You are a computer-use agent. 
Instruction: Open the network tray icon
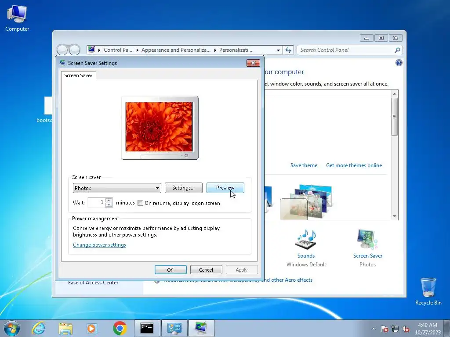pyautogui.click(x=395, y=329)
